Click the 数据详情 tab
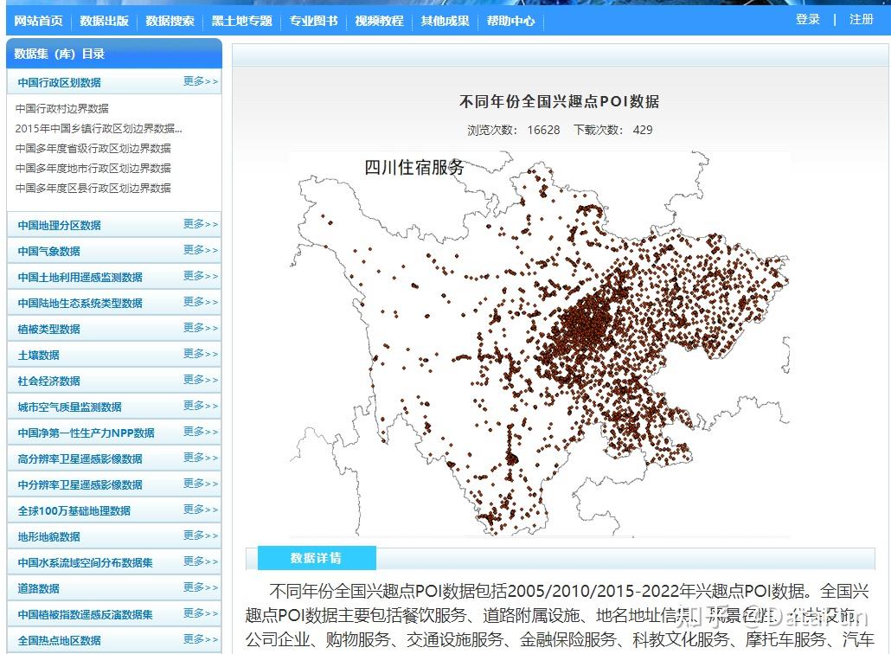This screenshot has height=654, width=891. pos(318,557)
